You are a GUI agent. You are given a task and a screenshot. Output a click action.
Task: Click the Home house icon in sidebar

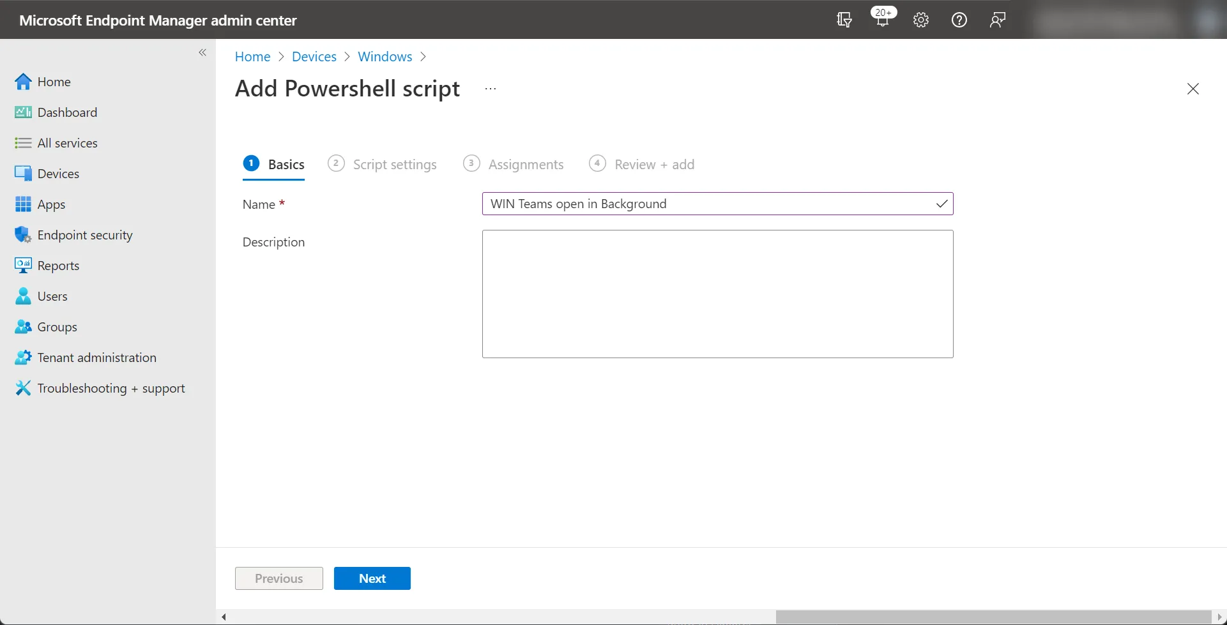click(23, 82)
